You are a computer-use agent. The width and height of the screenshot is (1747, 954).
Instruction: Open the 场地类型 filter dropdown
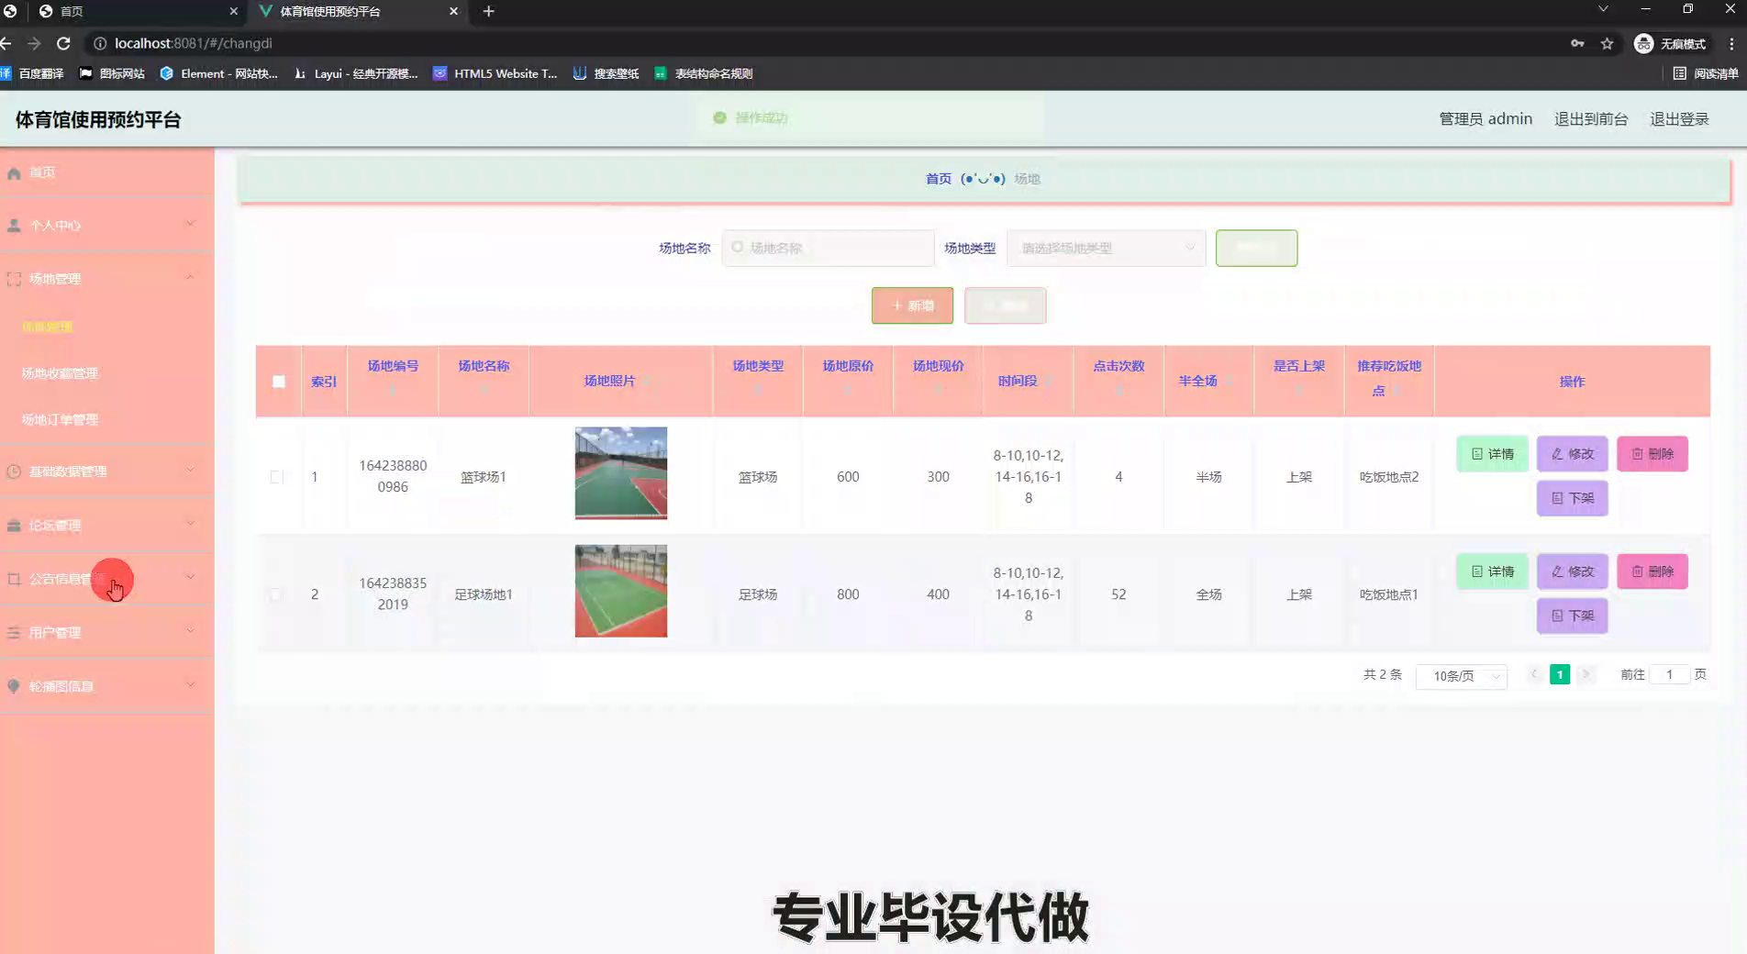point(1107,248)
